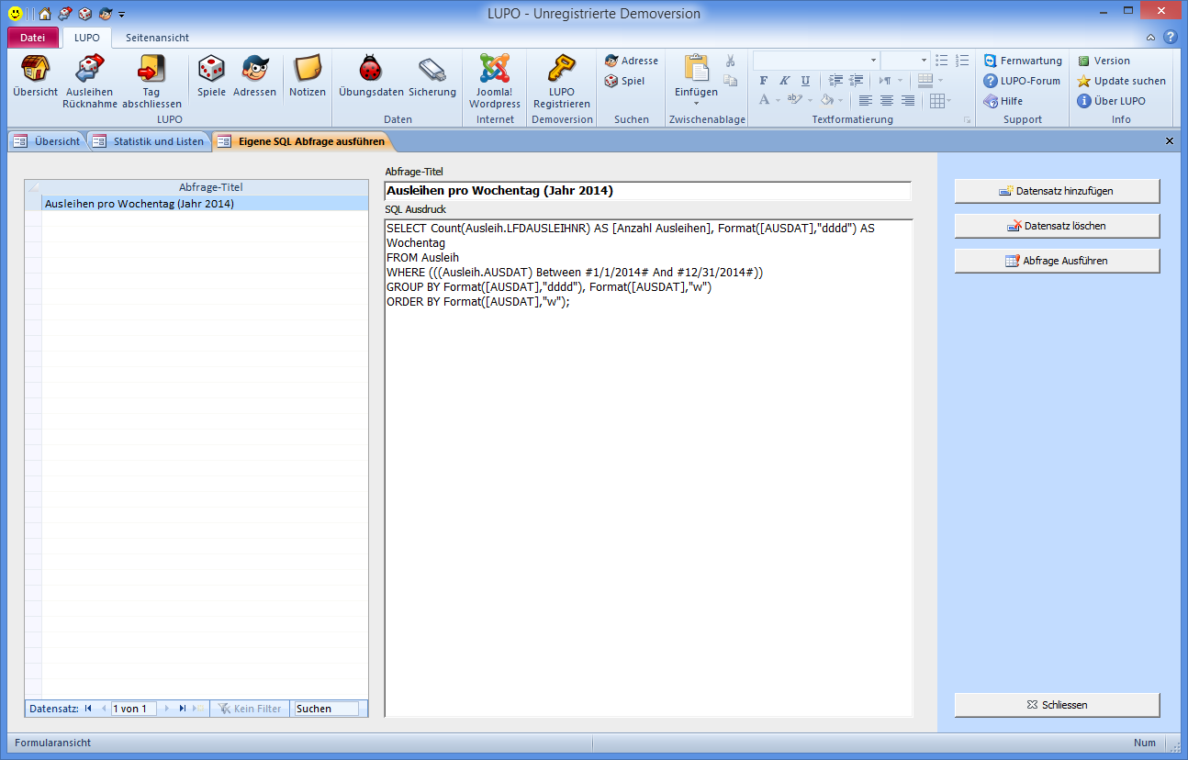Open the font name combo box
The width and height of the screenshot is (1188, 760).
tap(815, 60)
